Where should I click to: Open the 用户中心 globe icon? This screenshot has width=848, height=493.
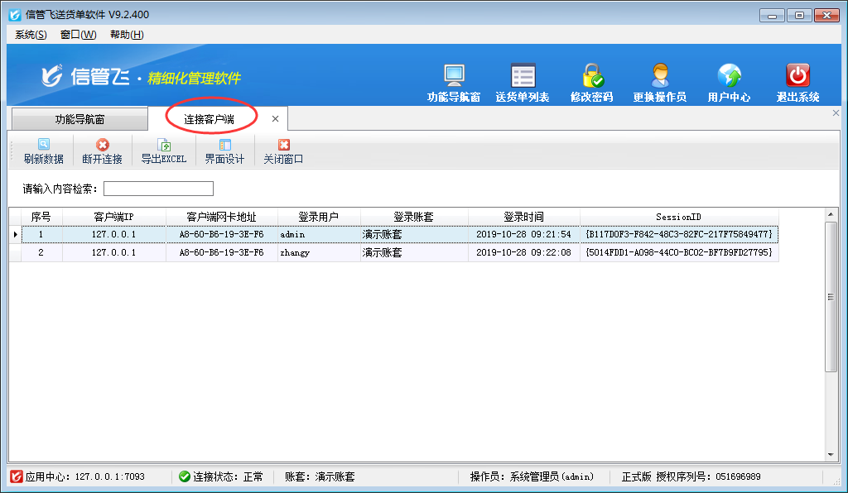(x=729, y=77)
